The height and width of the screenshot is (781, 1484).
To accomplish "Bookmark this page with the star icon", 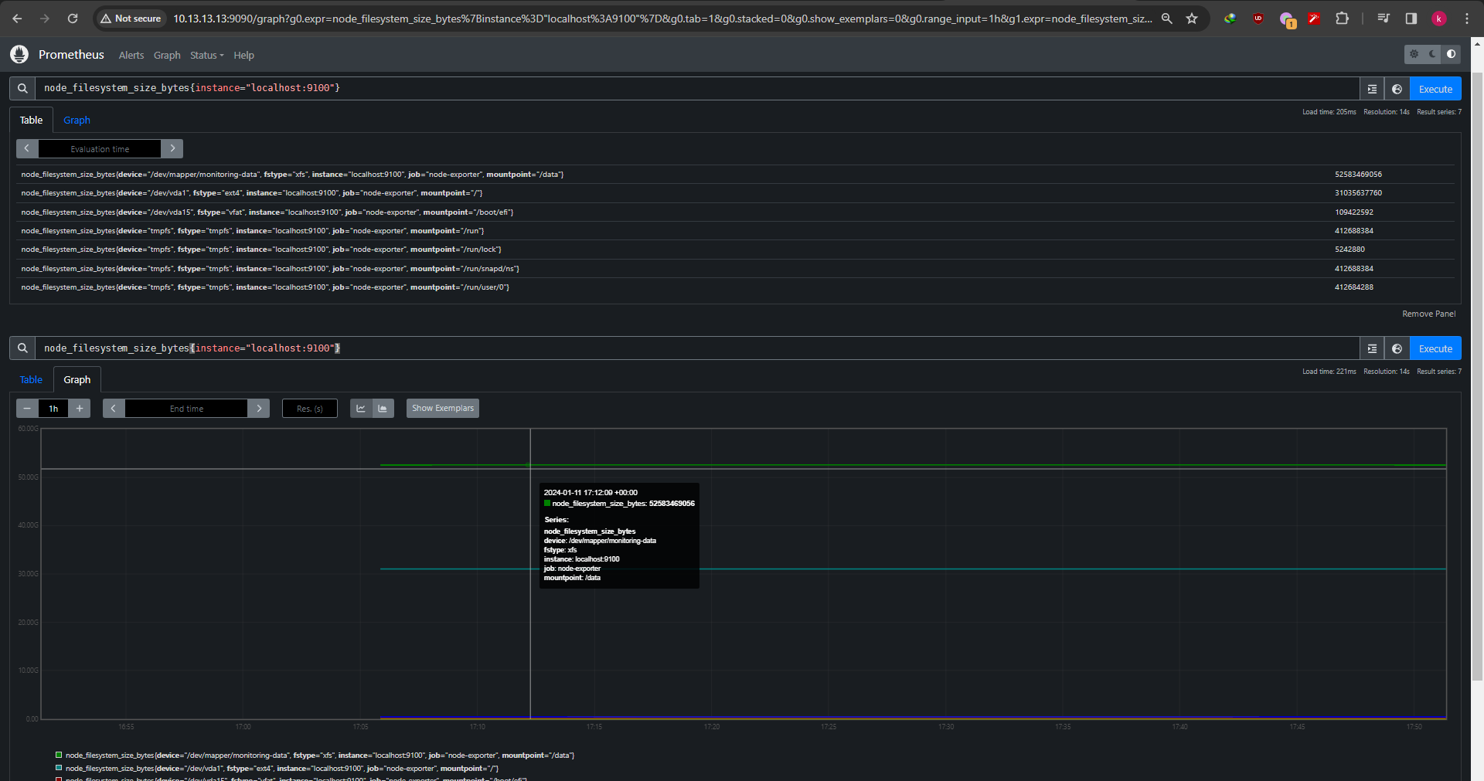I will coord(1192,19).
